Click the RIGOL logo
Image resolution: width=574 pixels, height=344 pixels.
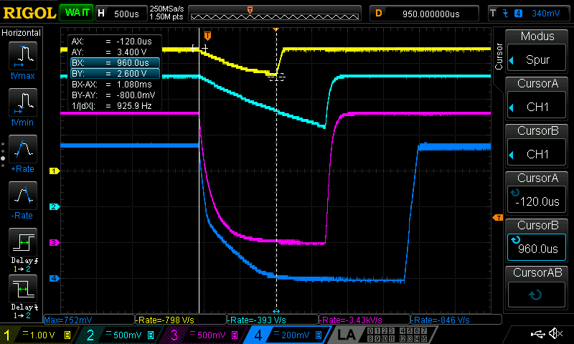click(29, 13)
